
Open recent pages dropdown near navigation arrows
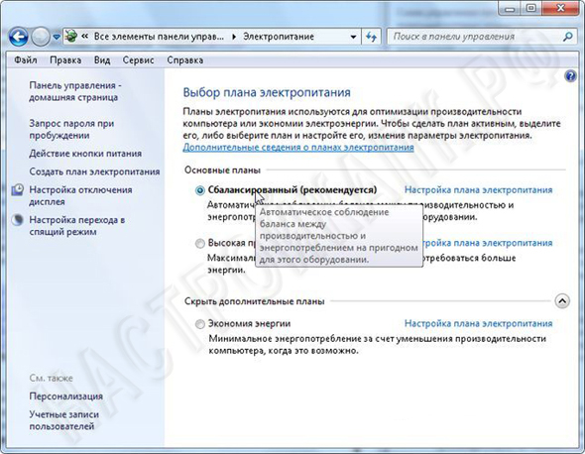click(x=57, y=38)
